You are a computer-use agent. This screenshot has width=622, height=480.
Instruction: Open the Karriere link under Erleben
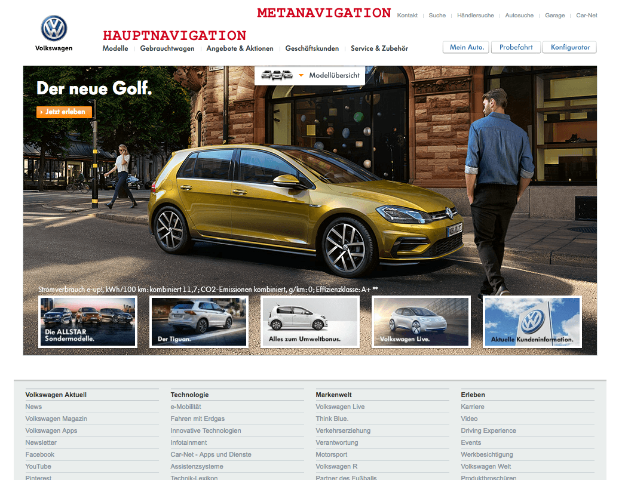click(473, 407)
